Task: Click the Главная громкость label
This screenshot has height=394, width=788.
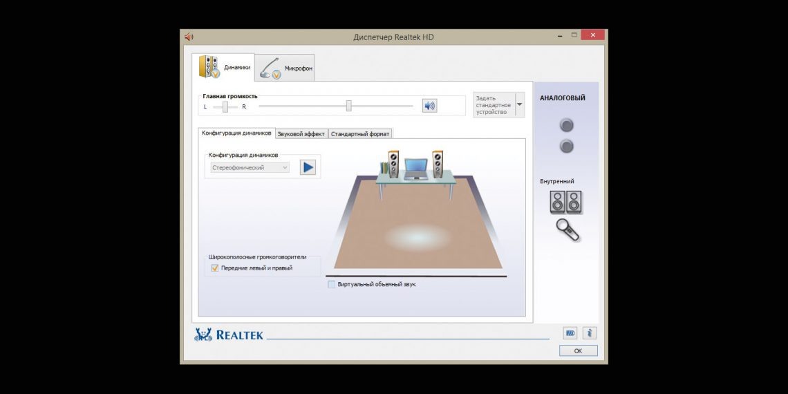Action: 230,96
